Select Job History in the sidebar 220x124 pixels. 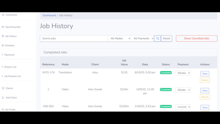point(11,36)
